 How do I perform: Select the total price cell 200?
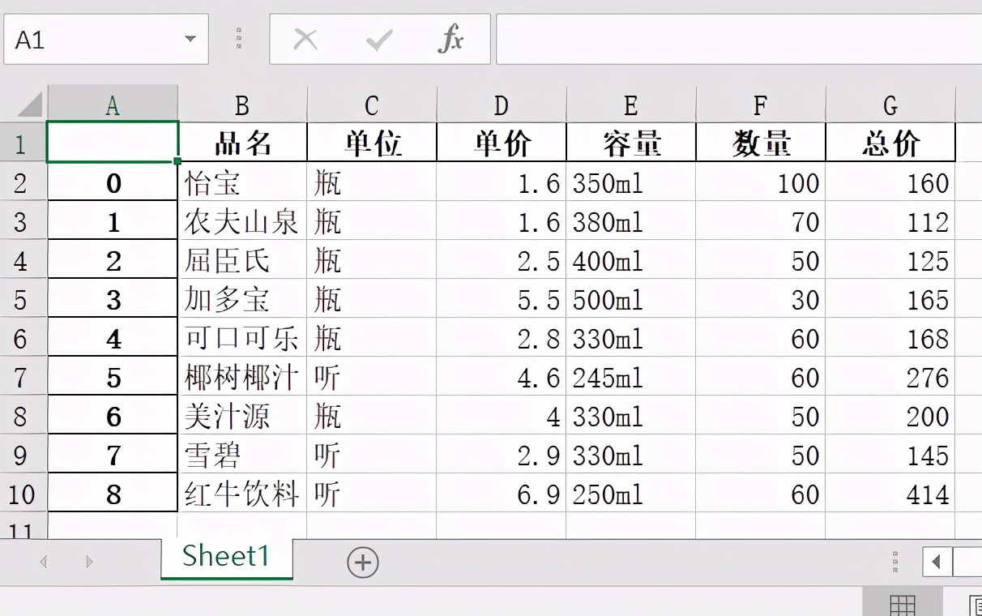(x=890, y=416)
